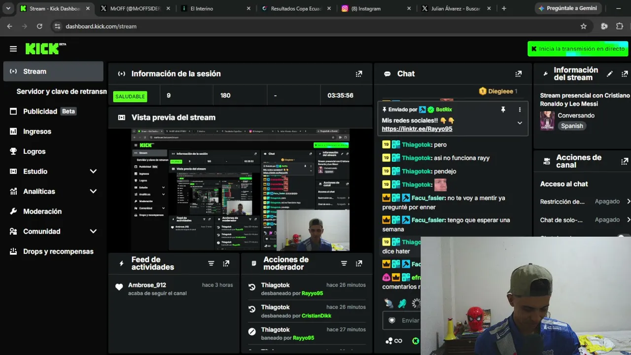
Task: Open the browser extensions puzzle icon
Action: click(x=620, y=26)
